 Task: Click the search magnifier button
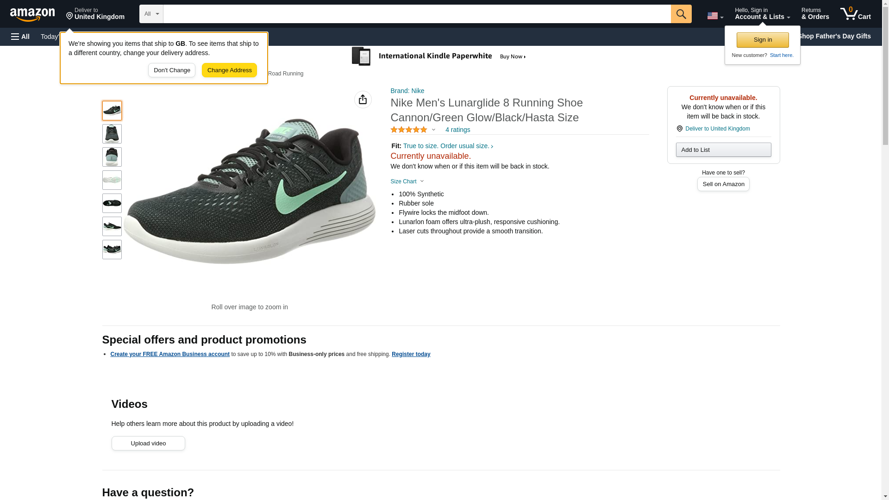click(681, 14)
